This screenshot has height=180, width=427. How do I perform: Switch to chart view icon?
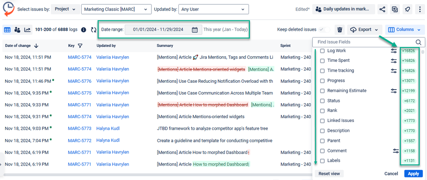click(27, 29)
